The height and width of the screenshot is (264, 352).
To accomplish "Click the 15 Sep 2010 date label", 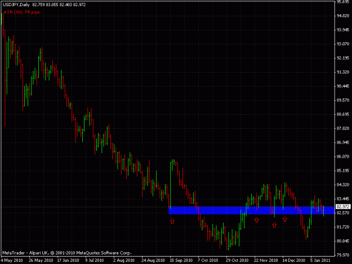I will point(181,261).
